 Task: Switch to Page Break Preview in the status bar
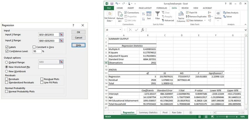(212, 117)
